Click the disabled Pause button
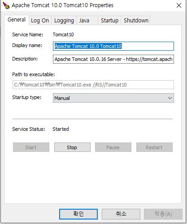 pos(113,147)
